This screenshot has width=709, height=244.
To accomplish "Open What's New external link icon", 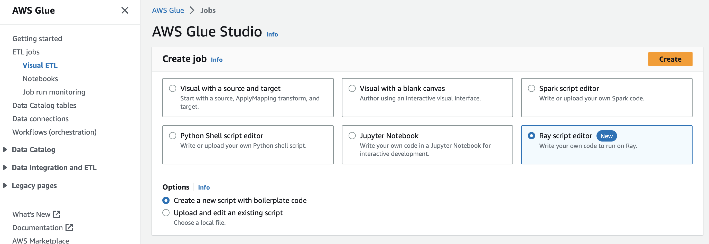I will click(x=57, y=214).
